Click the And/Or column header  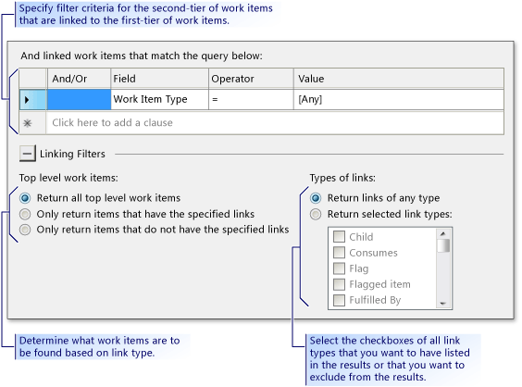[80, 79]
